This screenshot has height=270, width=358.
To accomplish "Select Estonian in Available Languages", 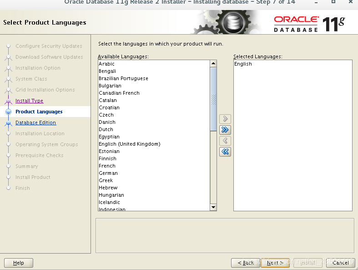I will pyautogui.click(x=154, y=151).
